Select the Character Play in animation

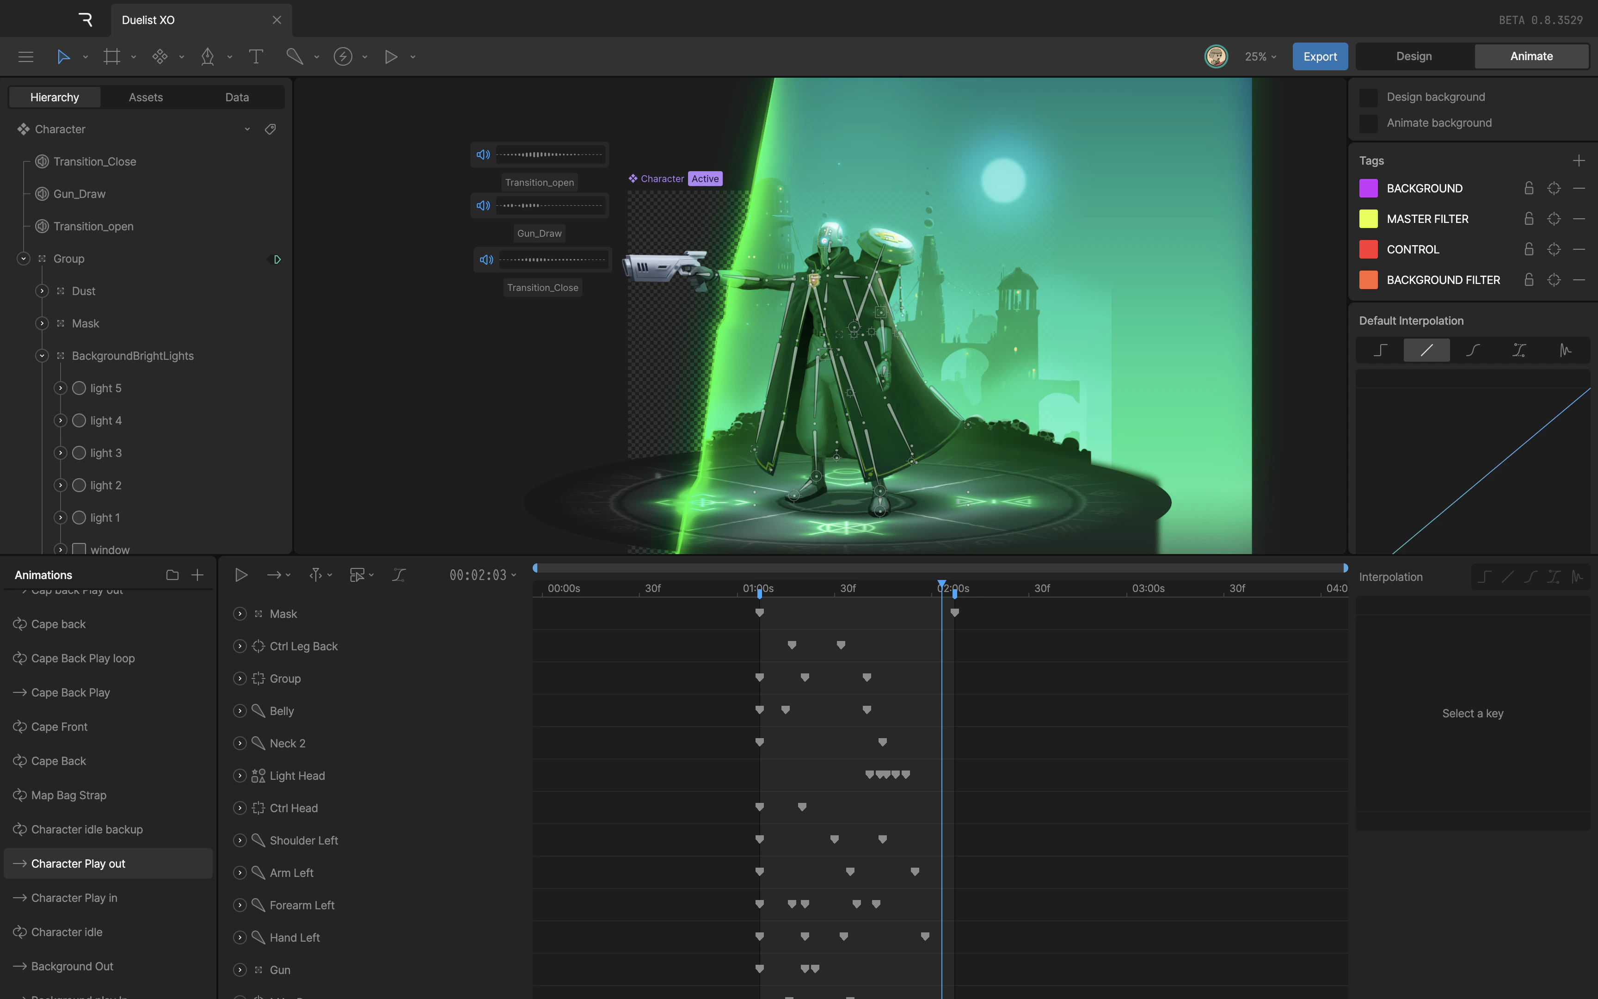pyautogui.click(x=74, y=897)
